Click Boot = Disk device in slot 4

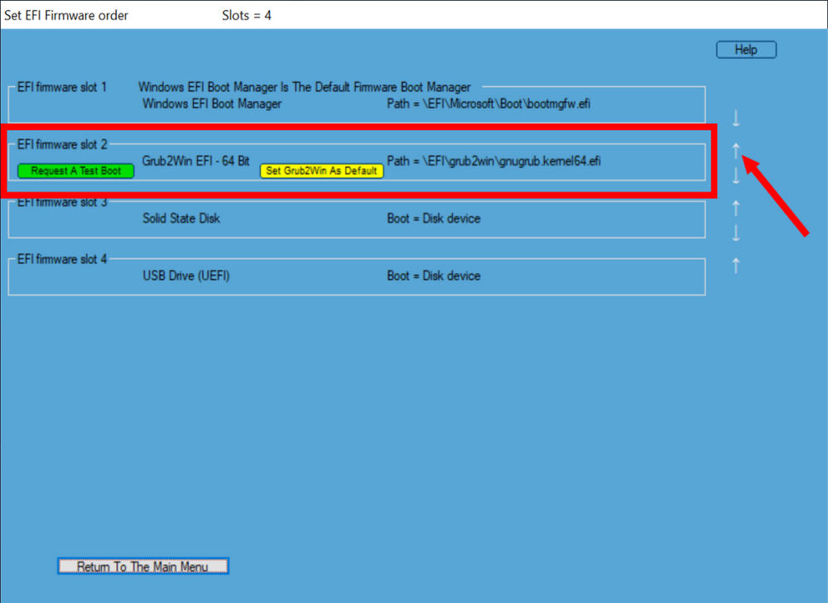[x=434, y=276]
